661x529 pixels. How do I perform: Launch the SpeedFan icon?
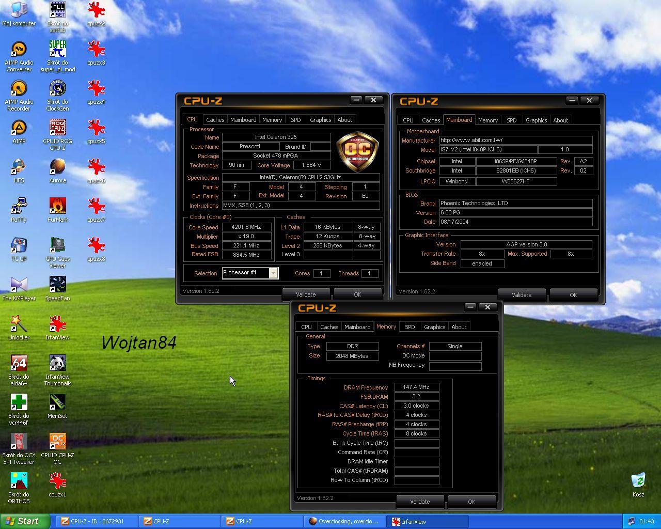click(57, 289)
